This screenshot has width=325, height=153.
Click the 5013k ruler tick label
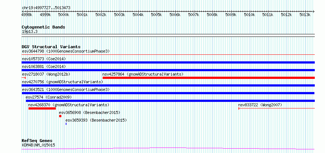(x=305, y=15)
